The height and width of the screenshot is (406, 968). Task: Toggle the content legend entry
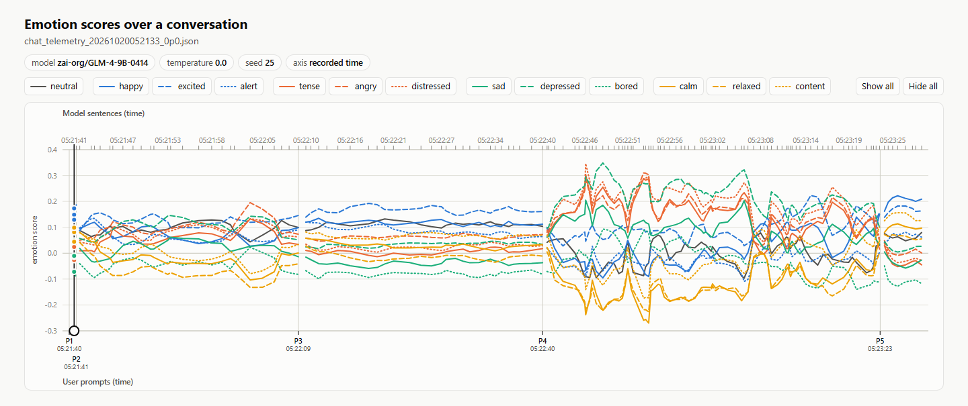801,86
